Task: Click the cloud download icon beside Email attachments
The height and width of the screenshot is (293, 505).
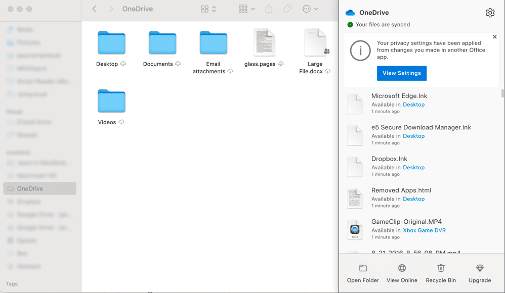Action: tap(230, 71)
